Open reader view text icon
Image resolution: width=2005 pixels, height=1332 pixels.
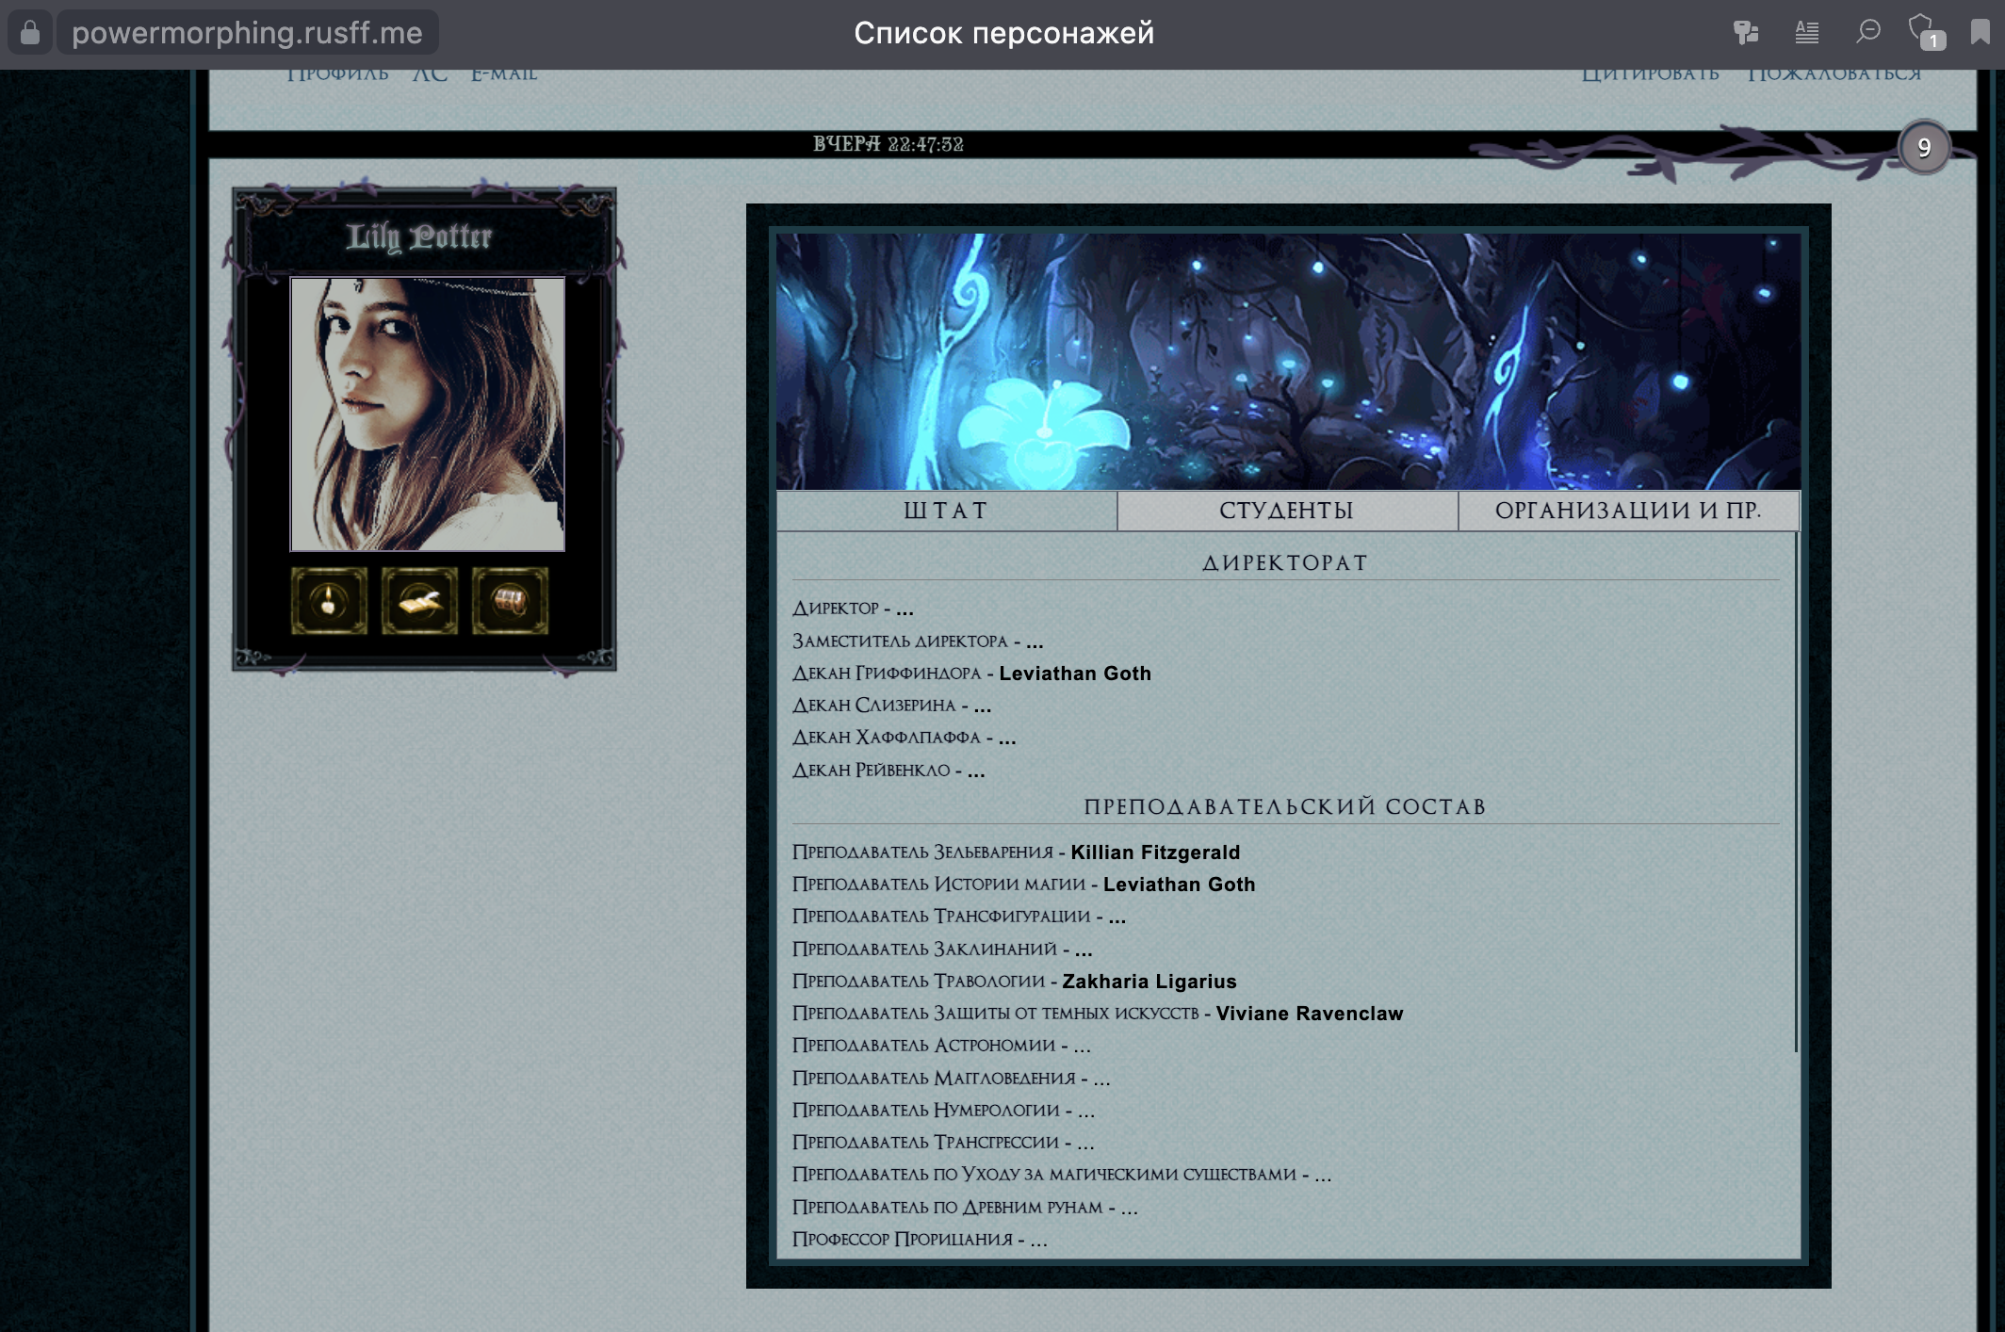1806,33
